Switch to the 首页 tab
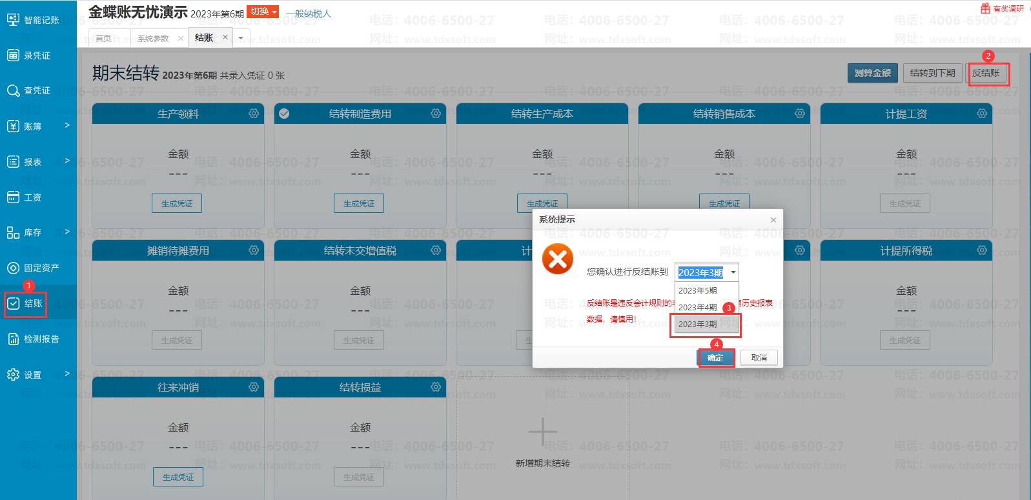This screenshot has width=1031, height=500. click(x=103, y=39)
